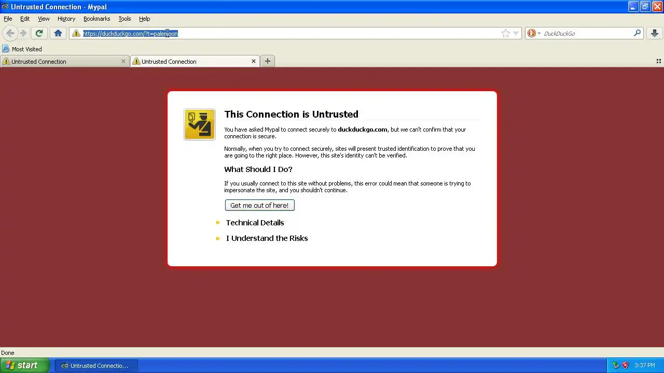Click the warning identity icon in address bar

pos(76,33)
